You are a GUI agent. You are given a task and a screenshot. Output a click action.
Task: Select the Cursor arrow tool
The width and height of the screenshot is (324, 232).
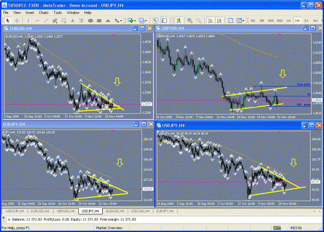click(x=8, y=20)
